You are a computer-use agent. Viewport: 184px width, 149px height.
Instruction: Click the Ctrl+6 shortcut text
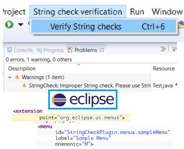pos(153,27)
